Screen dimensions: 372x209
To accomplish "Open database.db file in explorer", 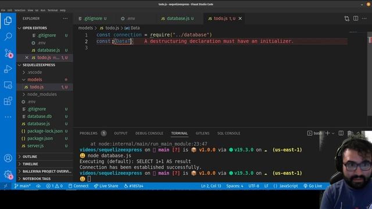I will coord(45,116).
